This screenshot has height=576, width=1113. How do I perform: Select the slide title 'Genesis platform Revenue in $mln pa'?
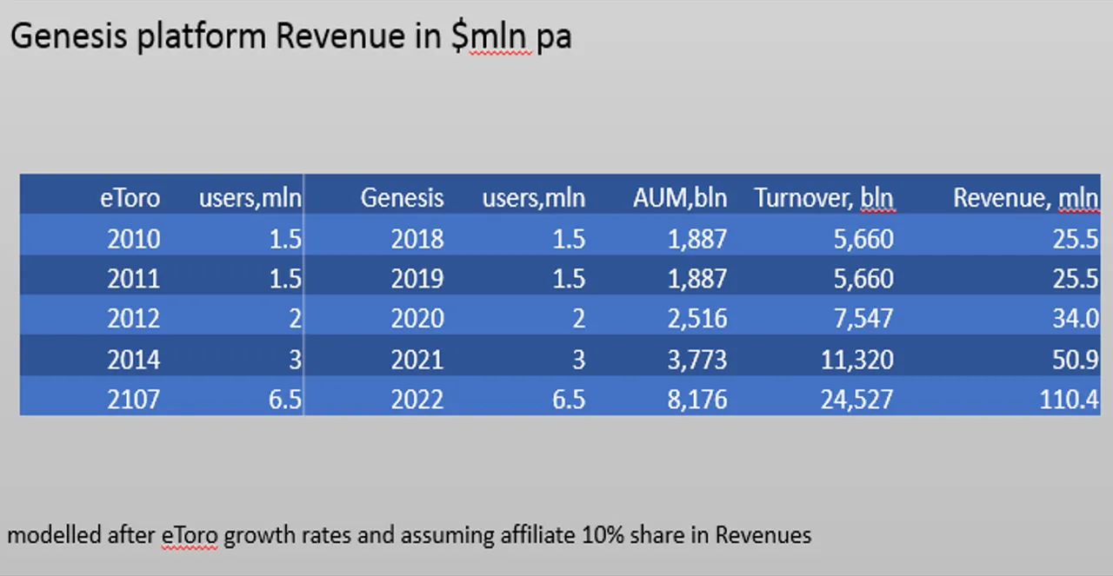tap(290, 37)
